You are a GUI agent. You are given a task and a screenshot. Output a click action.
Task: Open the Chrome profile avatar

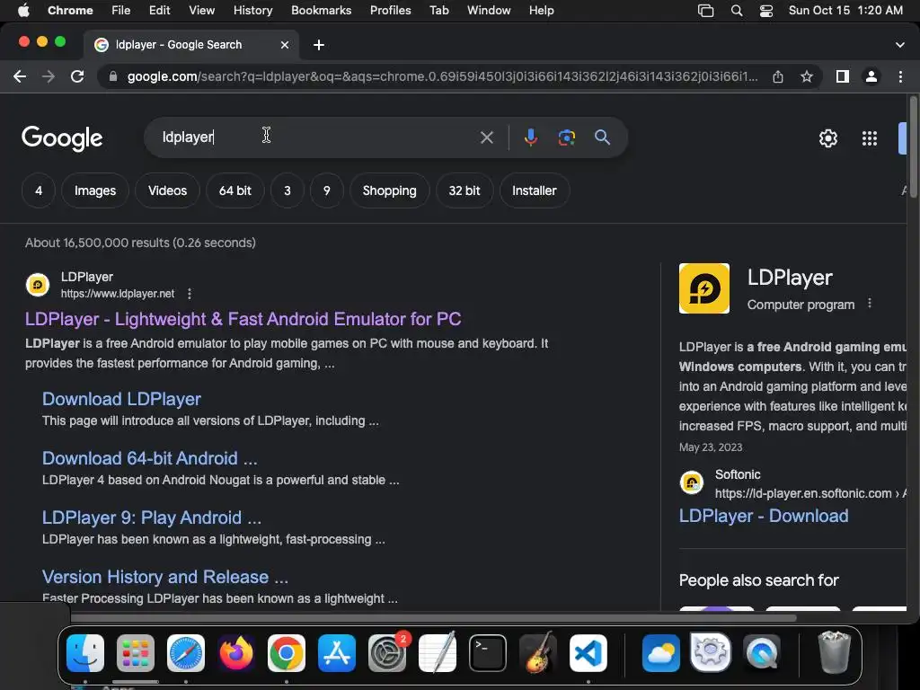pos(871,76)
